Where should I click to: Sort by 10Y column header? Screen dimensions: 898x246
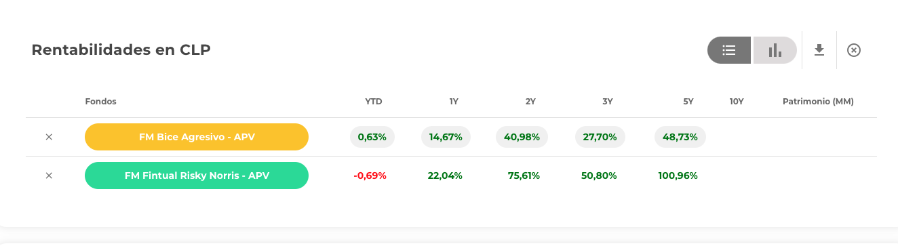737,102
